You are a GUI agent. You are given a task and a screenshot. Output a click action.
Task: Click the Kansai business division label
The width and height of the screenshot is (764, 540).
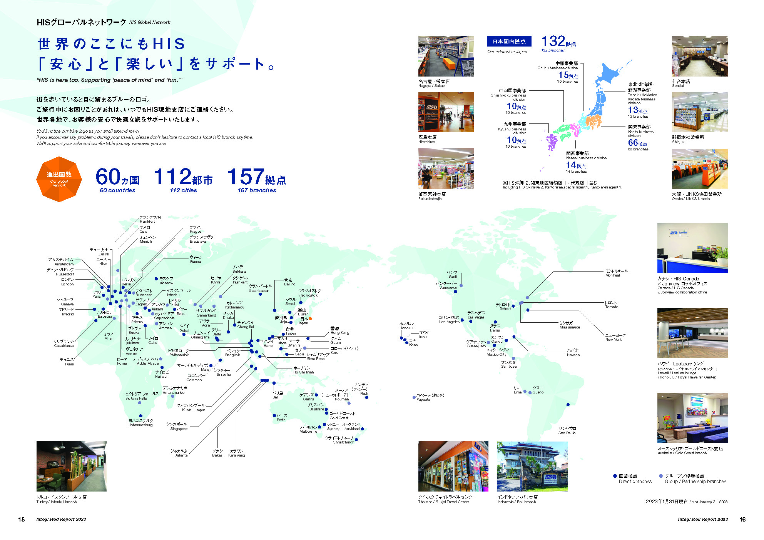(x=586, y=155)
